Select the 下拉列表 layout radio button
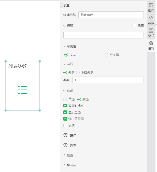 click(78, 72)
